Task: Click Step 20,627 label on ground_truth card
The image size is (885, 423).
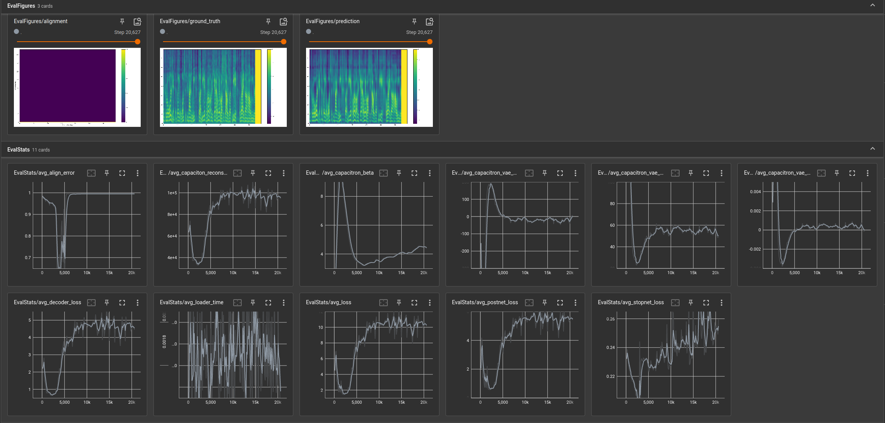Action: tap(273, 32)
